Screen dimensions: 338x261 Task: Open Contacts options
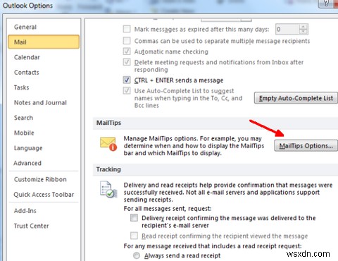pyautogui.click(x=27, y=73)
